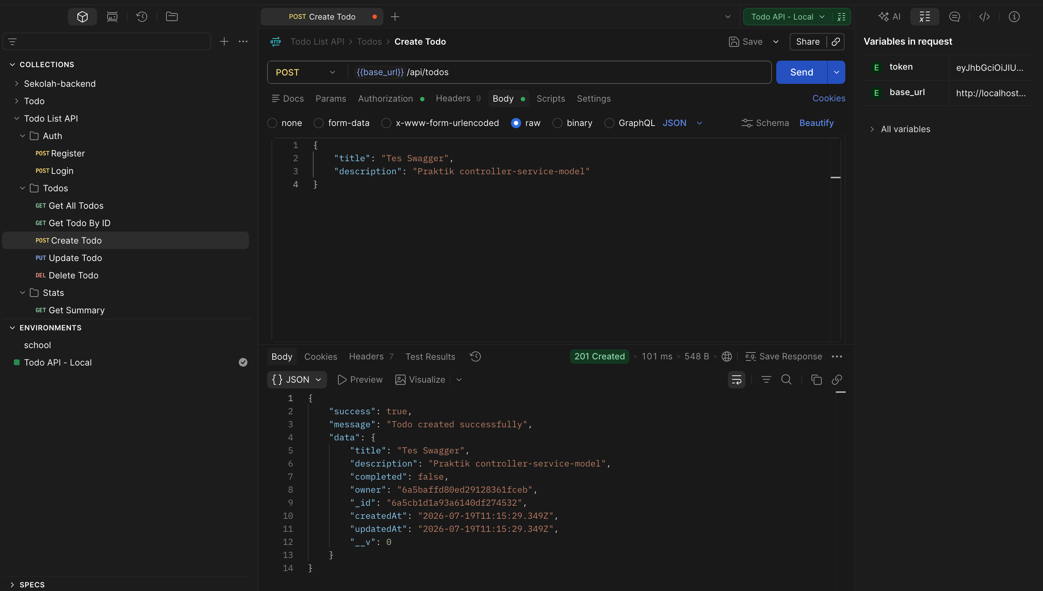Open the History clock icon in sidebar
This screenshot has width=1043, height=591.
pyautogui.click(x=142, y=17)
